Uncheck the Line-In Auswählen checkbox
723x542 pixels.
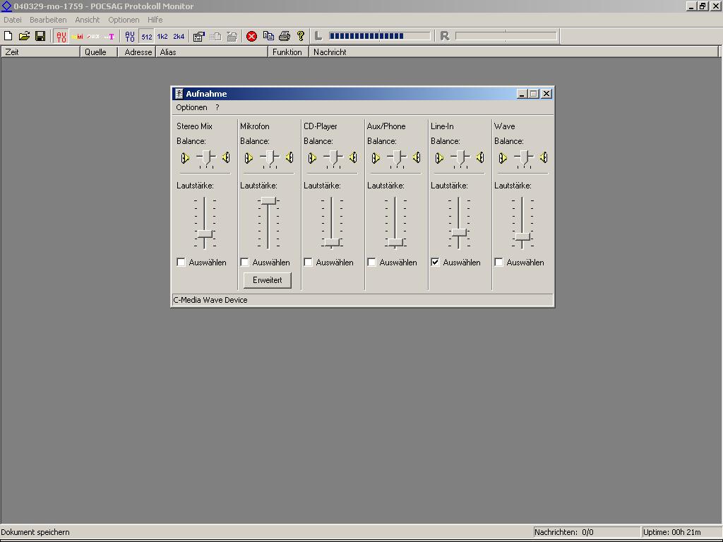coord(436,263)
